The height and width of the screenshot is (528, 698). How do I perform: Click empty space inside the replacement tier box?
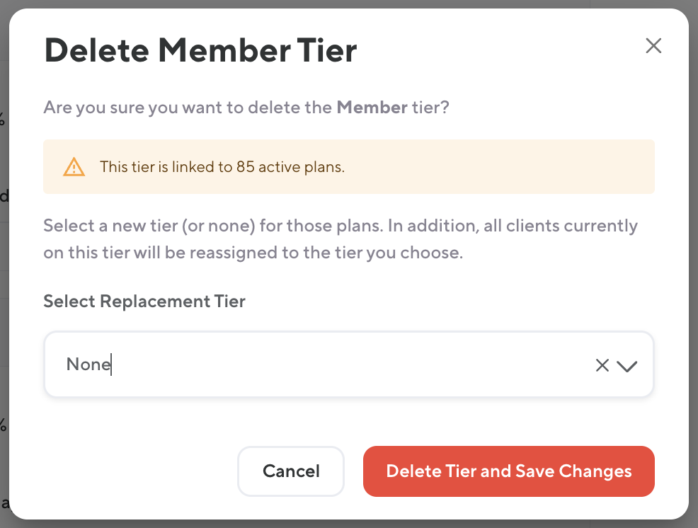tap(354, 365)
